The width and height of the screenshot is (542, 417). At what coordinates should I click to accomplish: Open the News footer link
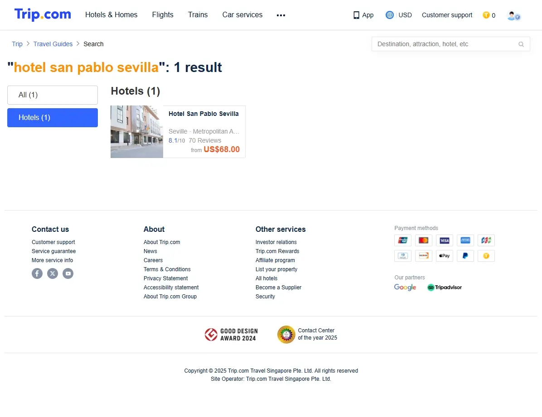click(150, 251)
